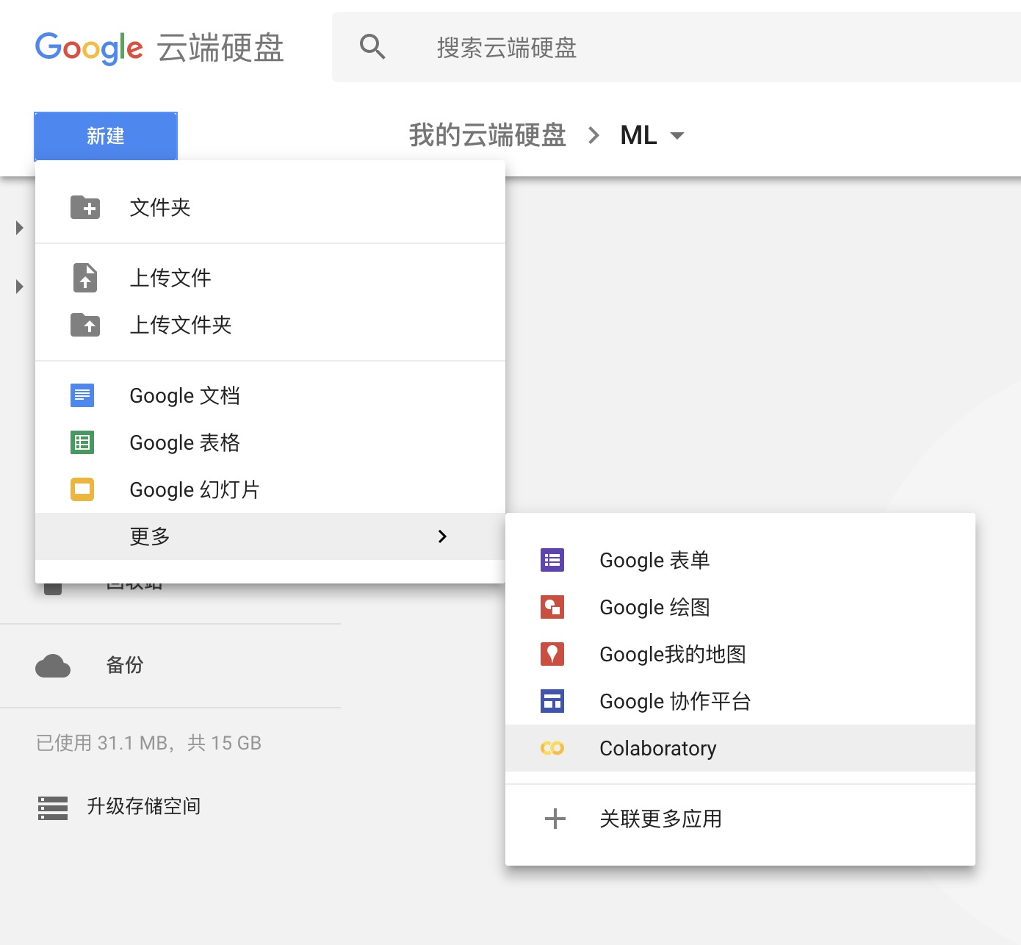The width and height of the screenshot is (1021, 945).
Task: Click the plus icon for more apps
Action: (555, 819)
